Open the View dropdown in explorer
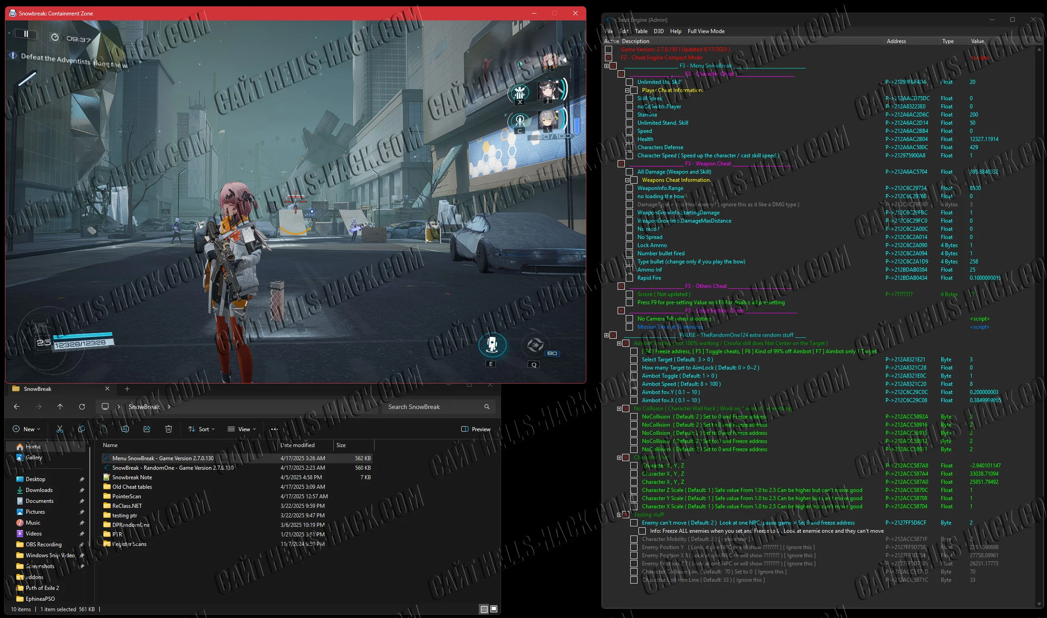 click(x=242, y=429)
